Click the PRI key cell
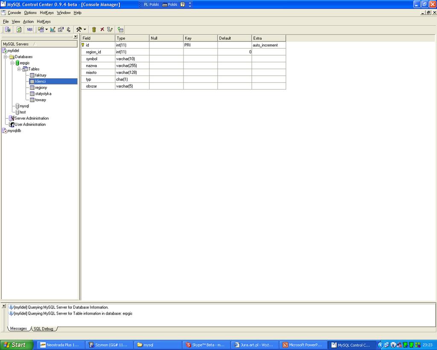This screenshot has width=437, height=350. tap(201, 45)
